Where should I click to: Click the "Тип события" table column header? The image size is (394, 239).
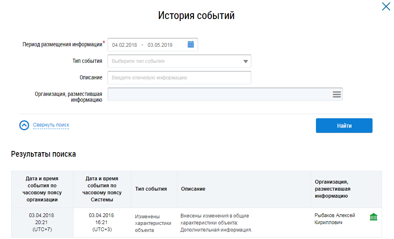click(151, 189)
